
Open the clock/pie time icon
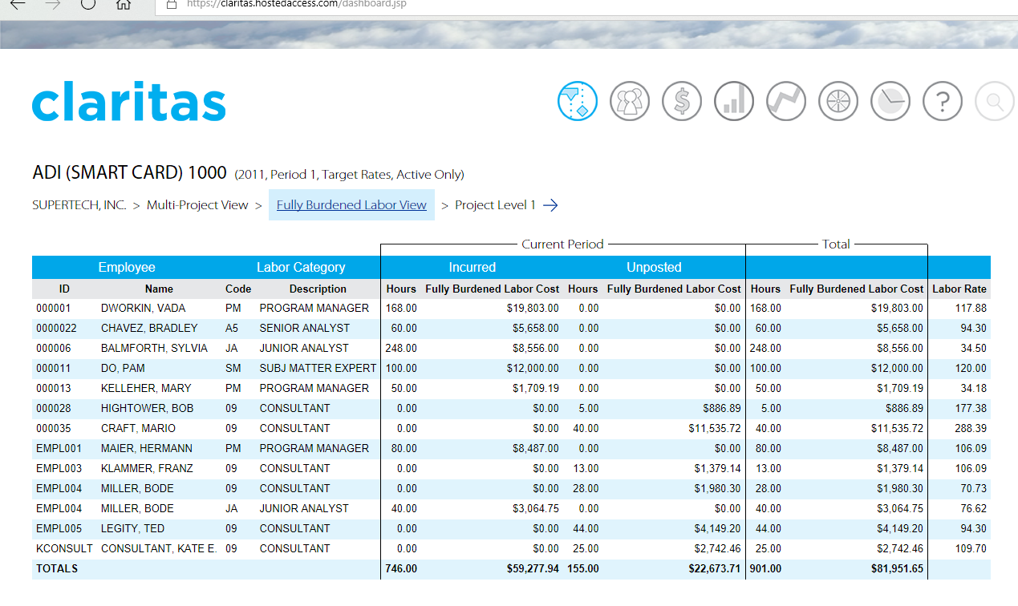890,102
